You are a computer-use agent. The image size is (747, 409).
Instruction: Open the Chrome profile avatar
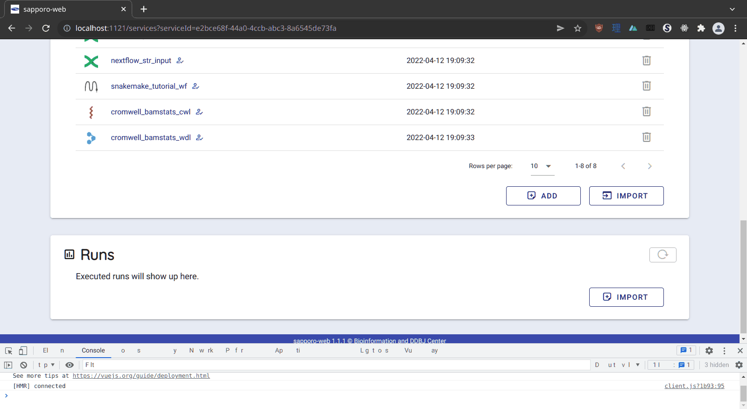click(x=719, y=28)
